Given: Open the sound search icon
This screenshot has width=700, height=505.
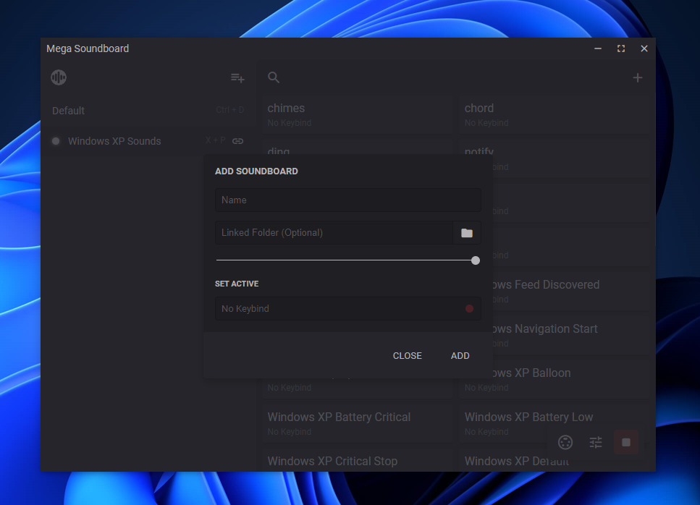Looking at the screenshot, I should point(274,77).
